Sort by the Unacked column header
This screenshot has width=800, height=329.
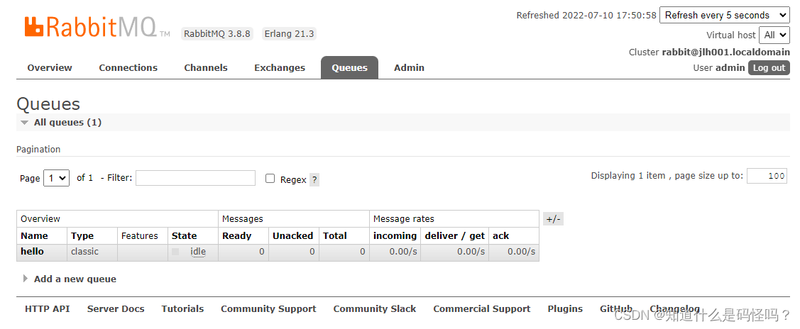293,236
